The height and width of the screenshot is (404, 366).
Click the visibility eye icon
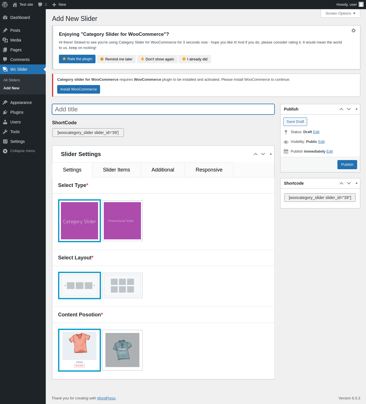[286, 142]
